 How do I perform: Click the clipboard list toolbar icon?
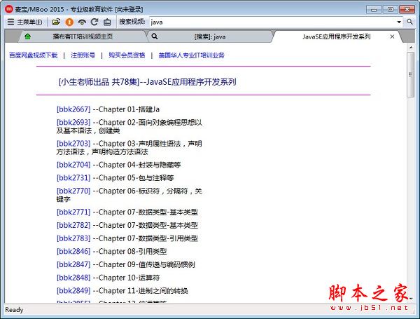point(107,22)
